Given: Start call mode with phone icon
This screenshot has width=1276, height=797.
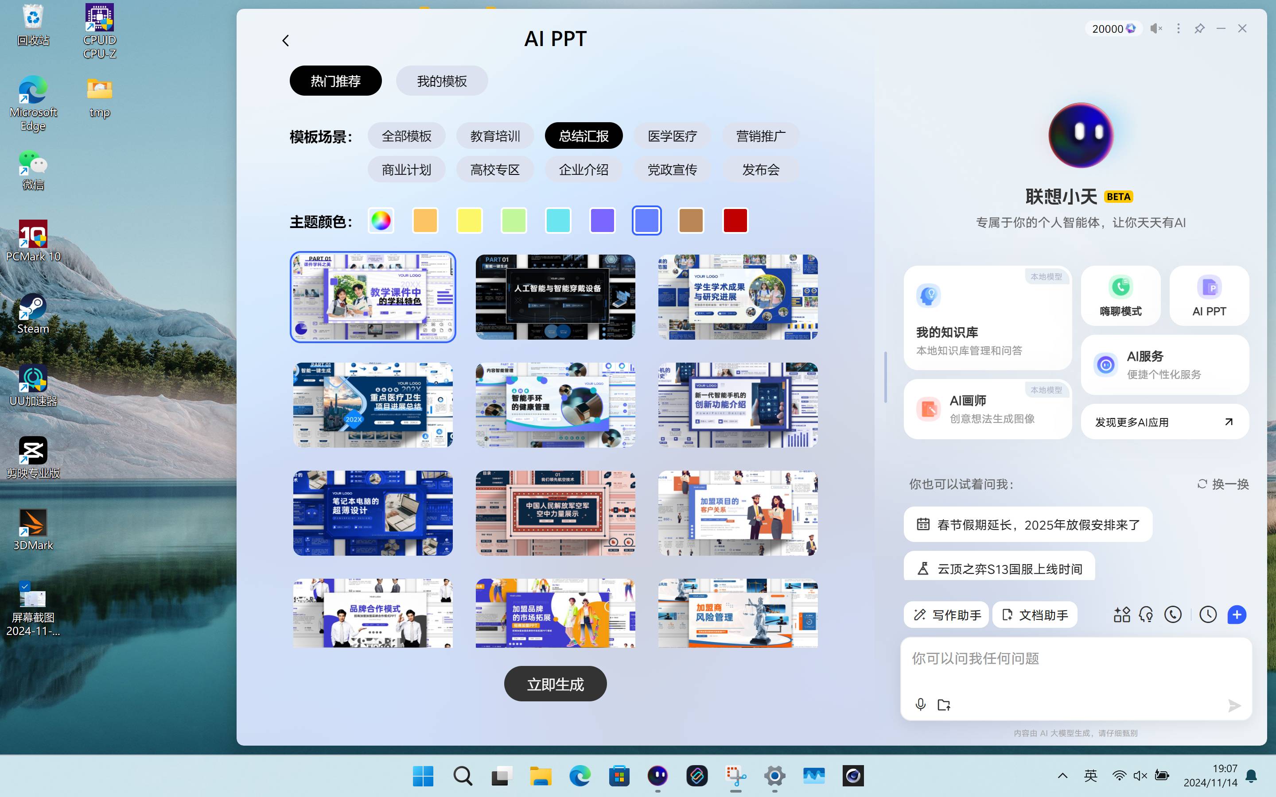Looking at the screenshot, I should point(1173,615).
